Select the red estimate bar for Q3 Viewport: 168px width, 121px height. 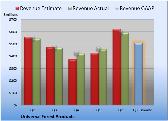click(x=51, y=76)
